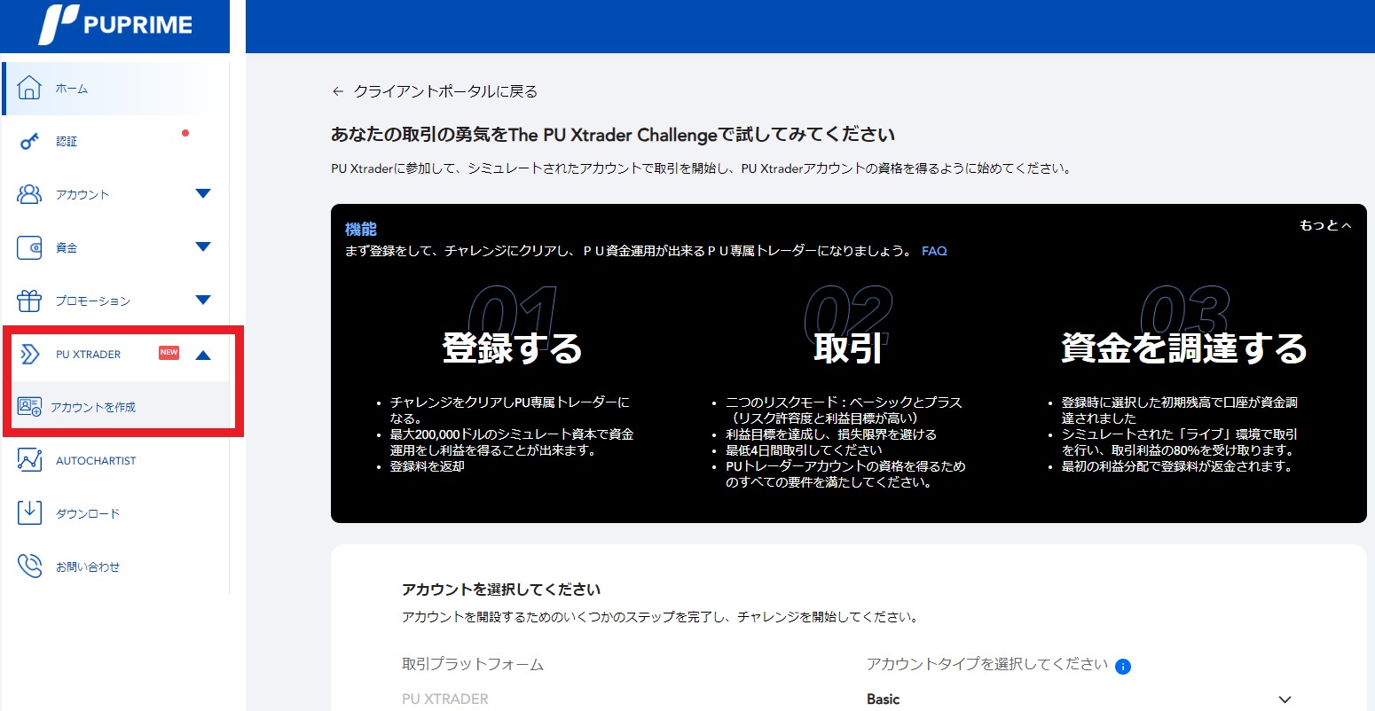Click the phone icon for お問い合わせ

click(x=29, y=566)
